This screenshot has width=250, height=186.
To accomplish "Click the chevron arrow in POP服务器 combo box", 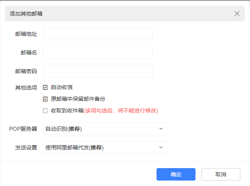I will tap(161, 129).
